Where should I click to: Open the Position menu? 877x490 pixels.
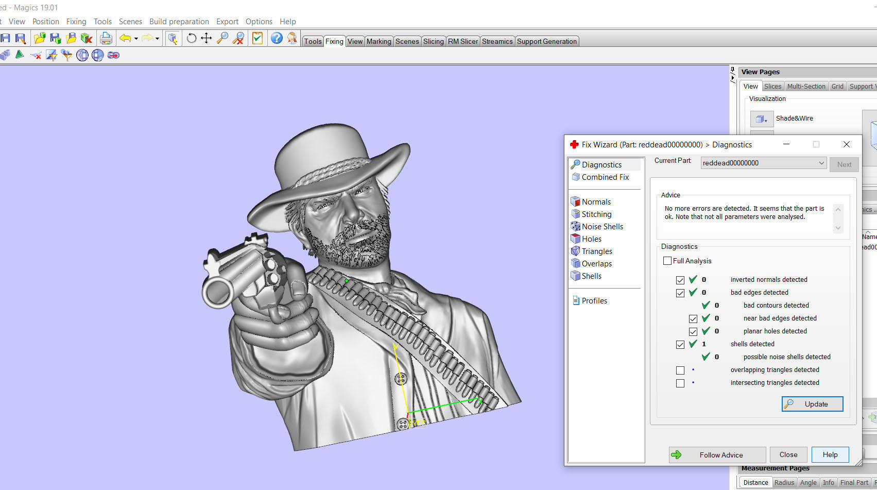click(46, 21)
